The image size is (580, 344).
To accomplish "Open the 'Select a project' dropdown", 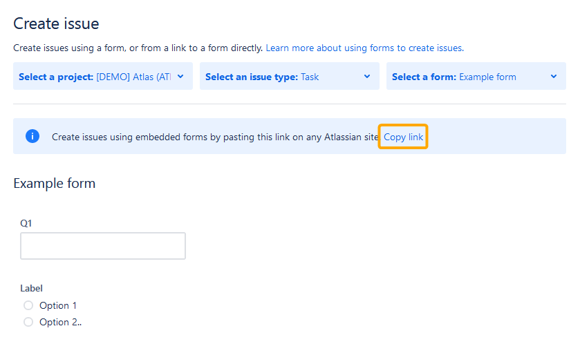I will (103, 76).
